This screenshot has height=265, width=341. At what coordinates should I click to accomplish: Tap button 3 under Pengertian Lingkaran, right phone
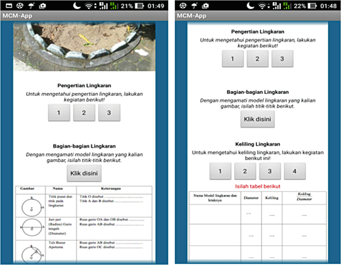coord(282,59)
